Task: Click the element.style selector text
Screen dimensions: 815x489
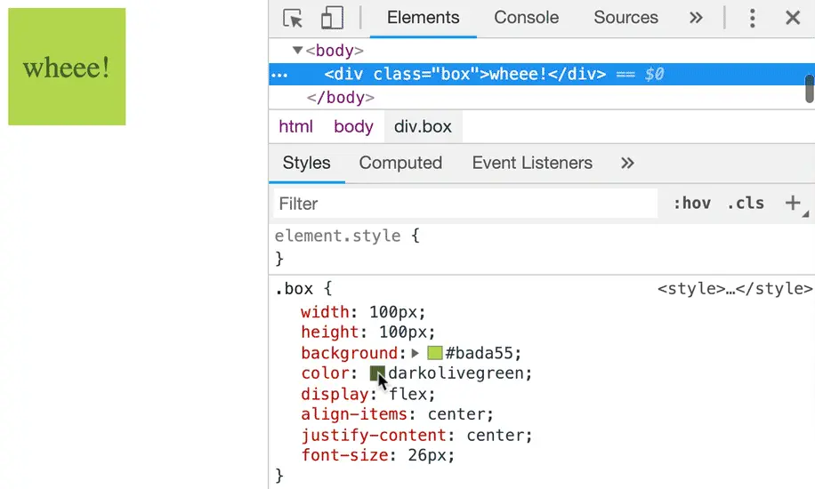Action: [338, 236]
